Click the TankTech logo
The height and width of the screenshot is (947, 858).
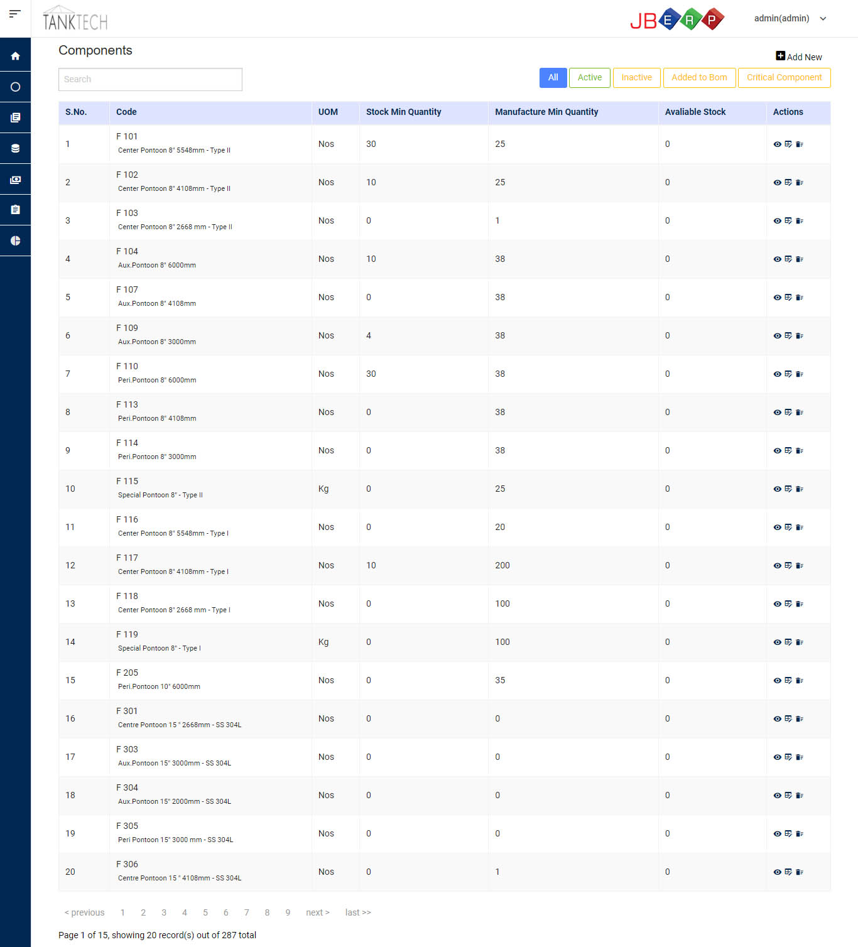pyautogui.click(x=75, y=18)
